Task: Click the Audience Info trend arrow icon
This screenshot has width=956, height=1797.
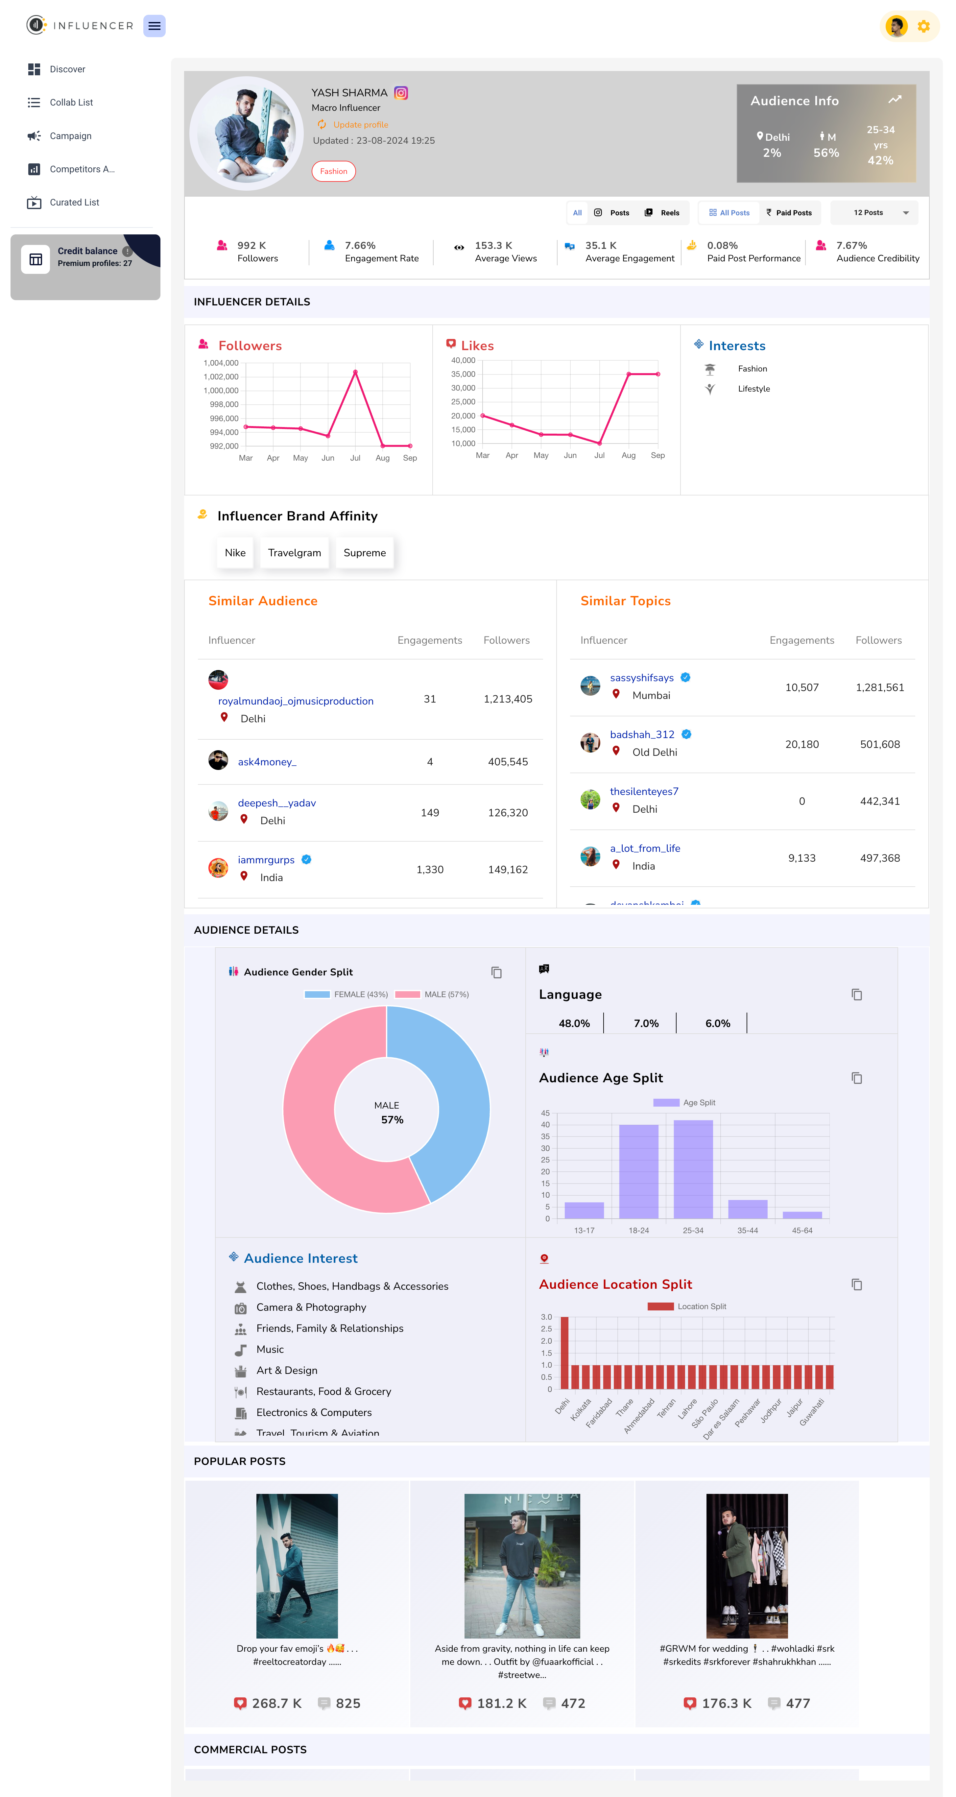Action: coord(895,100)
